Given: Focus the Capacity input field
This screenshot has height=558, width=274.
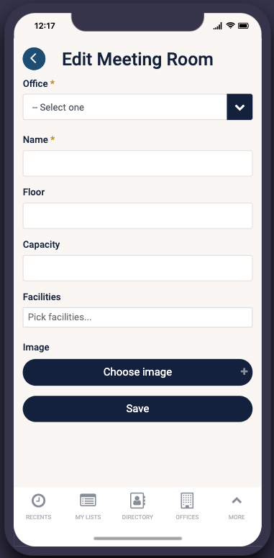Looking at the screenshot, I should tap(137, 268).
